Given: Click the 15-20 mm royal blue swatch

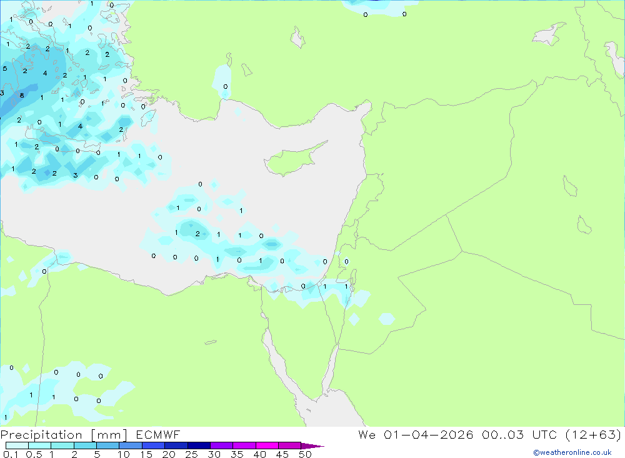Looking at the screenshot, I should click(153, 446).
